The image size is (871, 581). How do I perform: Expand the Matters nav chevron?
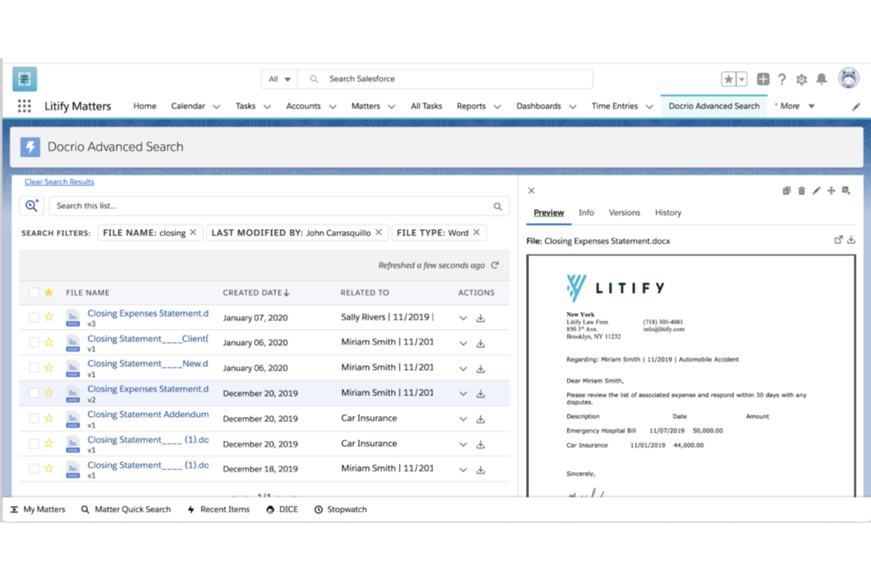coord(391,107)
